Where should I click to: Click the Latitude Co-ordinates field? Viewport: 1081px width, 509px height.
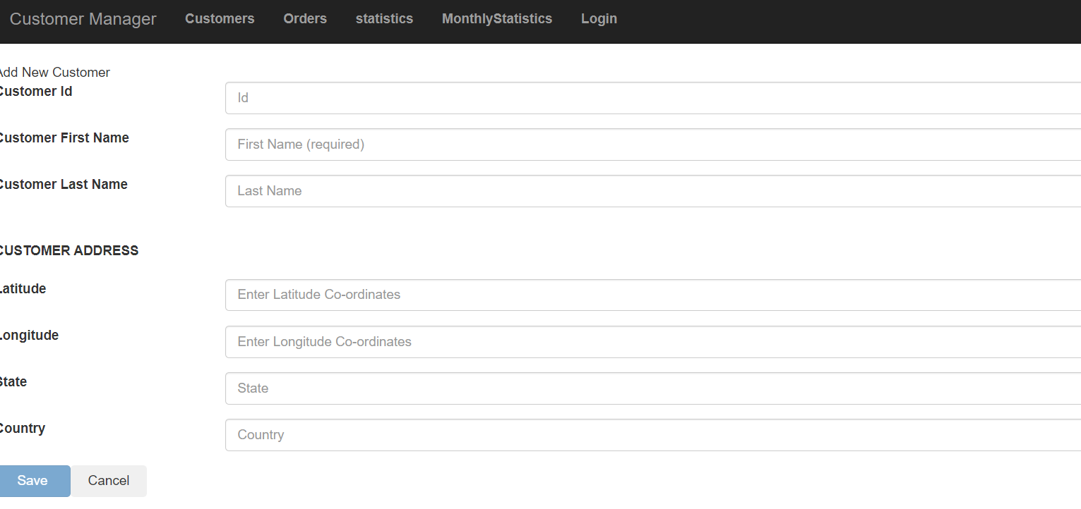point(653,295)
